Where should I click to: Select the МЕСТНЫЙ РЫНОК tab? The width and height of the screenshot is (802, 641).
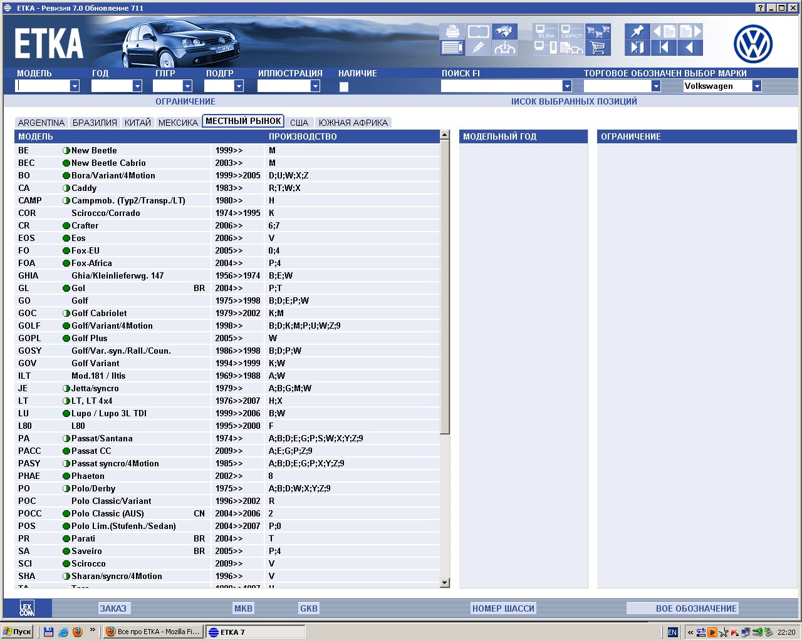[243, 121]
